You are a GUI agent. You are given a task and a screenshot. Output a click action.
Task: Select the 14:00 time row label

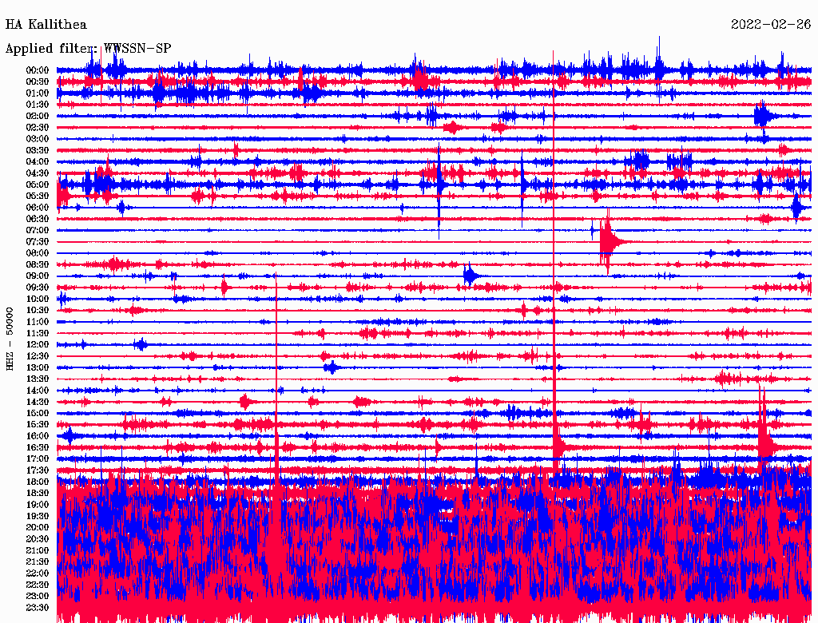(38, 391)
